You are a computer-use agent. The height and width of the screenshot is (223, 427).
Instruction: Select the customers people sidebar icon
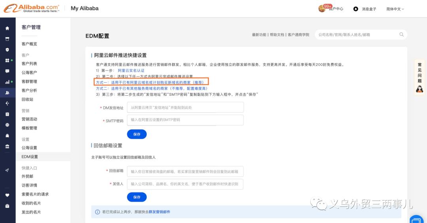(8, 93)
